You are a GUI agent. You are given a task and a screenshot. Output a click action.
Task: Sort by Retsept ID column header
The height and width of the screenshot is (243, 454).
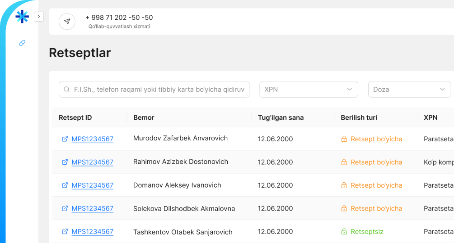(75, 117)
